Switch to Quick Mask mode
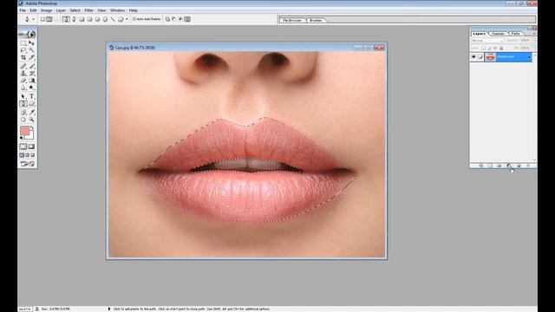The height and width of the screenshot is (312, 555). [x=32, y=146]
